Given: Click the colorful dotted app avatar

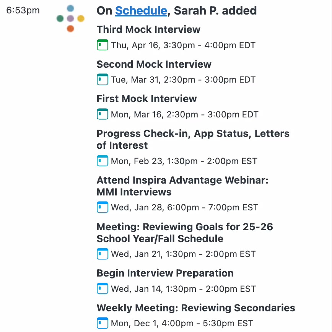Looking at the screenshot, I should [x=70, y=18].
